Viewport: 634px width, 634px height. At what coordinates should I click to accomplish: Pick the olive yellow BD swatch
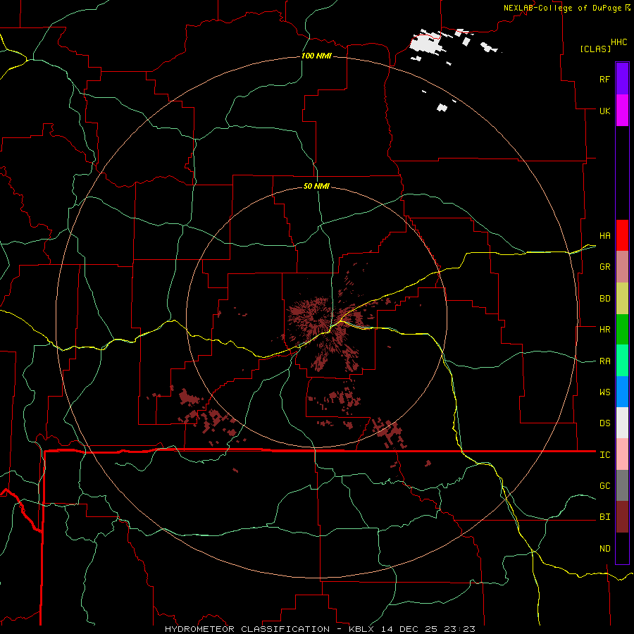click(622, 299)
